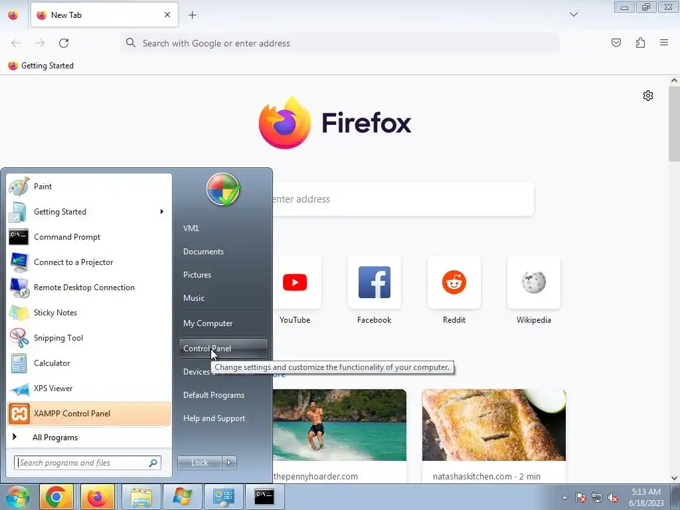Viewport: 680px width, 510px height.
Task: Click the page vertical scrollbar thumb
Action: 674,124
